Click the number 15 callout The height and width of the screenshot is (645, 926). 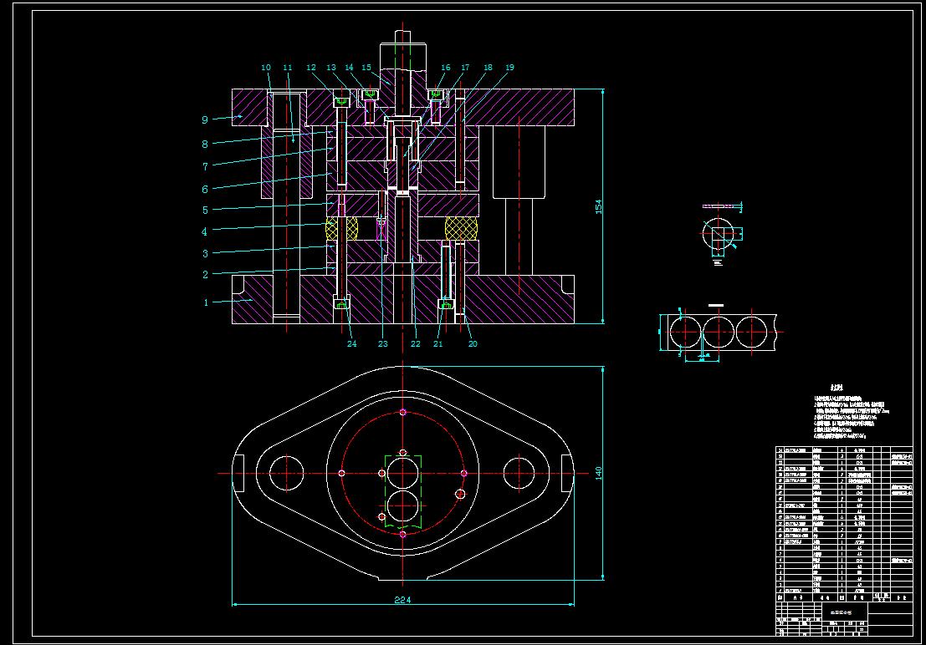click(366, 68)
